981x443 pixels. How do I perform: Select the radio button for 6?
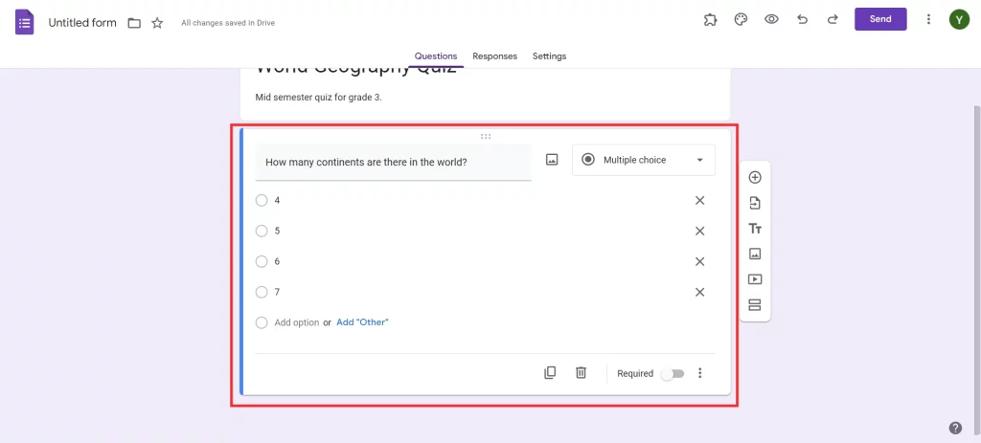pyautogui.click(x=262, y=262)
